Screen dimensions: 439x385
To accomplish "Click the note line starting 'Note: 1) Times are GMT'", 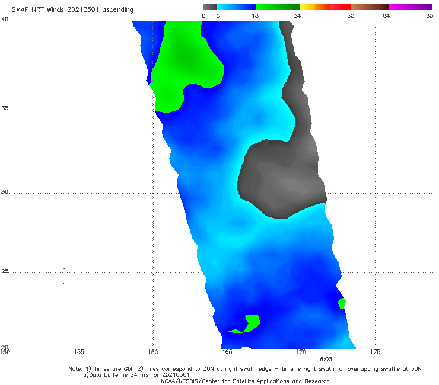I will point(244,369).
